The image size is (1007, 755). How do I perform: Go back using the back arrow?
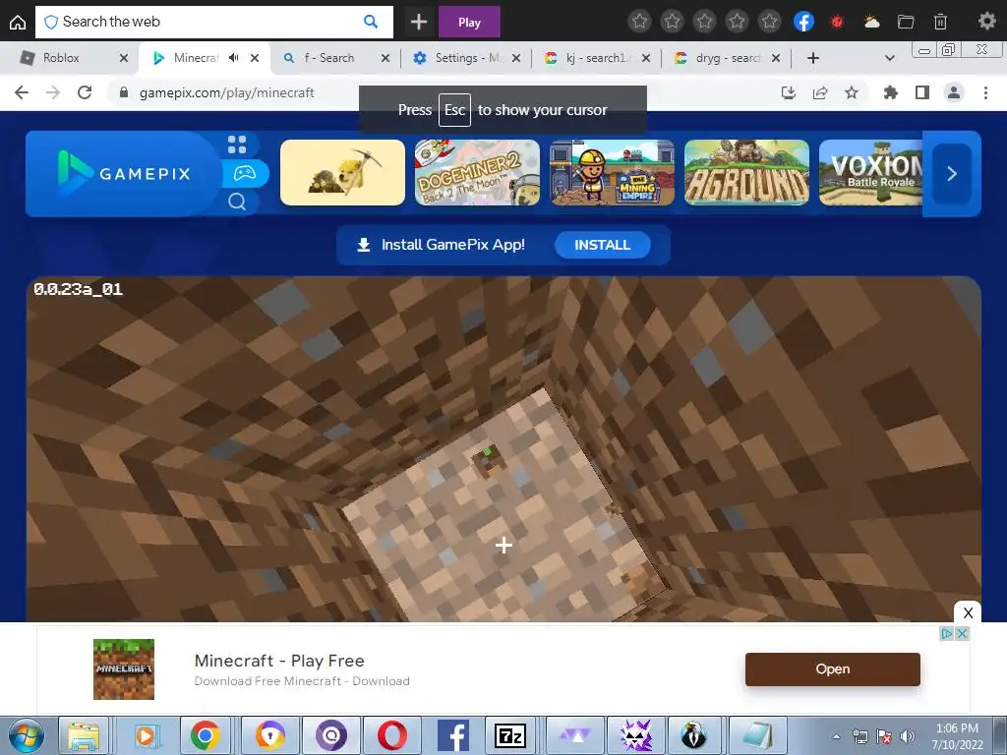click(x=22, y=92)
